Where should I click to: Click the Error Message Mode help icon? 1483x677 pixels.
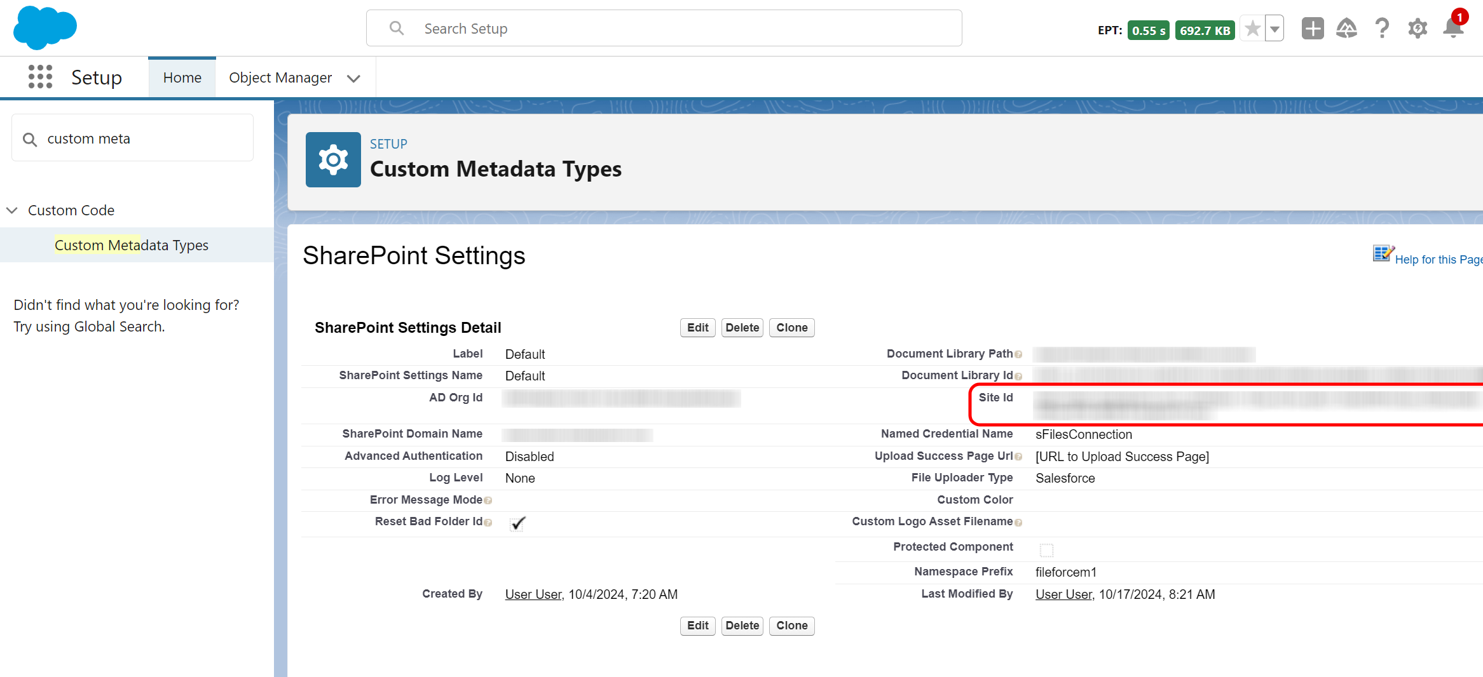(x=488, y=501)
